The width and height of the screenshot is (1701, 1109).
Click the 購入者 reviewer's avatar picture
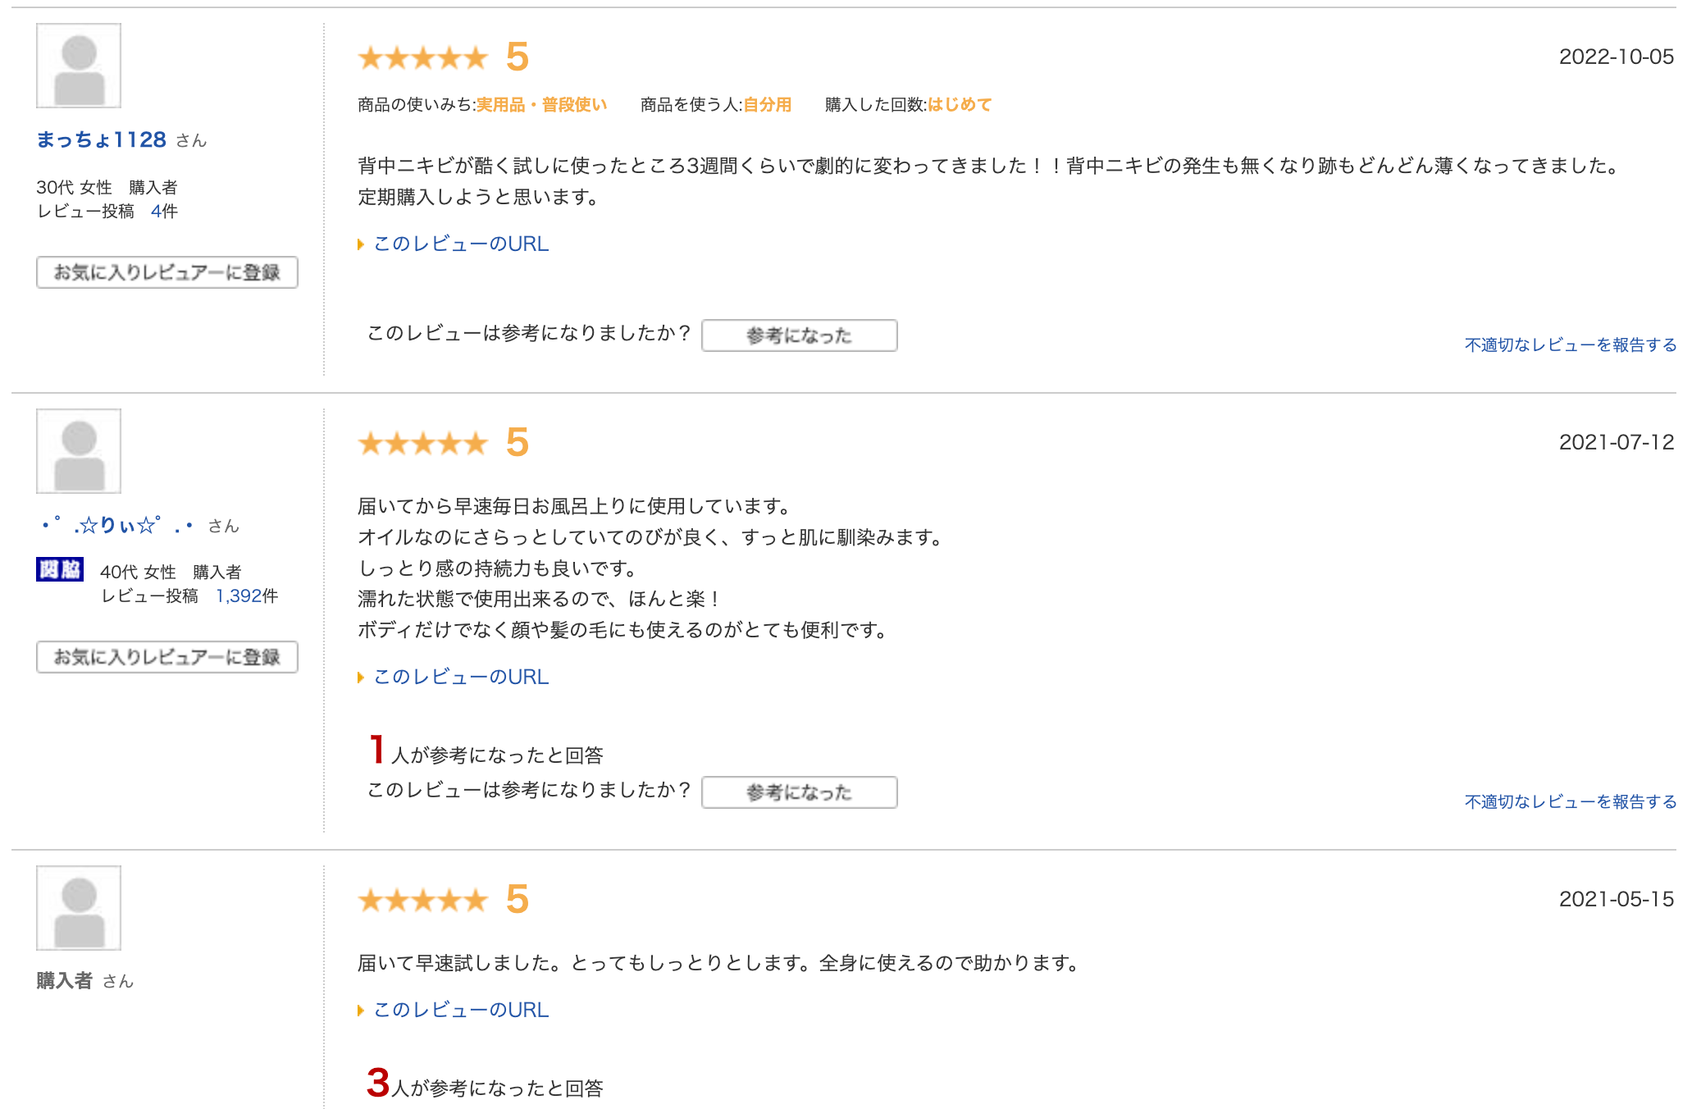(x=79, y=907)
